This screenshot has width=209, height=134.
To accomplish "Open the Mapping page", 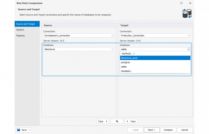I will [x=20, y=36].
